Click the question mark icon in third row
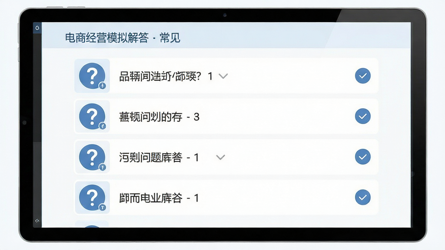Screen dimensions: 445x250 point(92,157)
